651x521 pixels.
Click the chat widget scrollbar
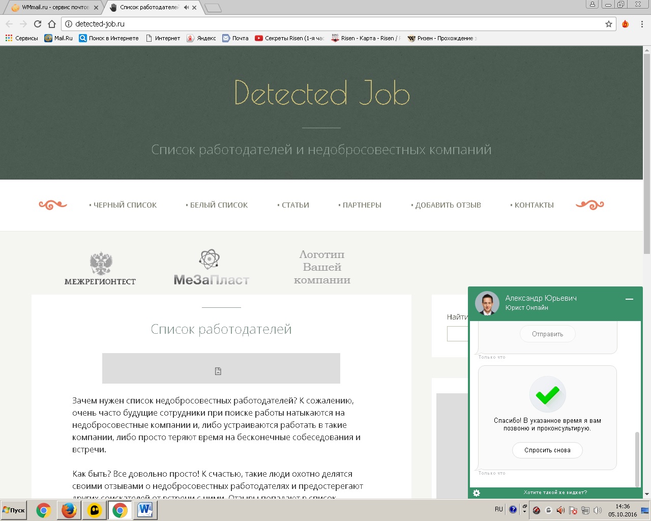[x=637, y=459]
